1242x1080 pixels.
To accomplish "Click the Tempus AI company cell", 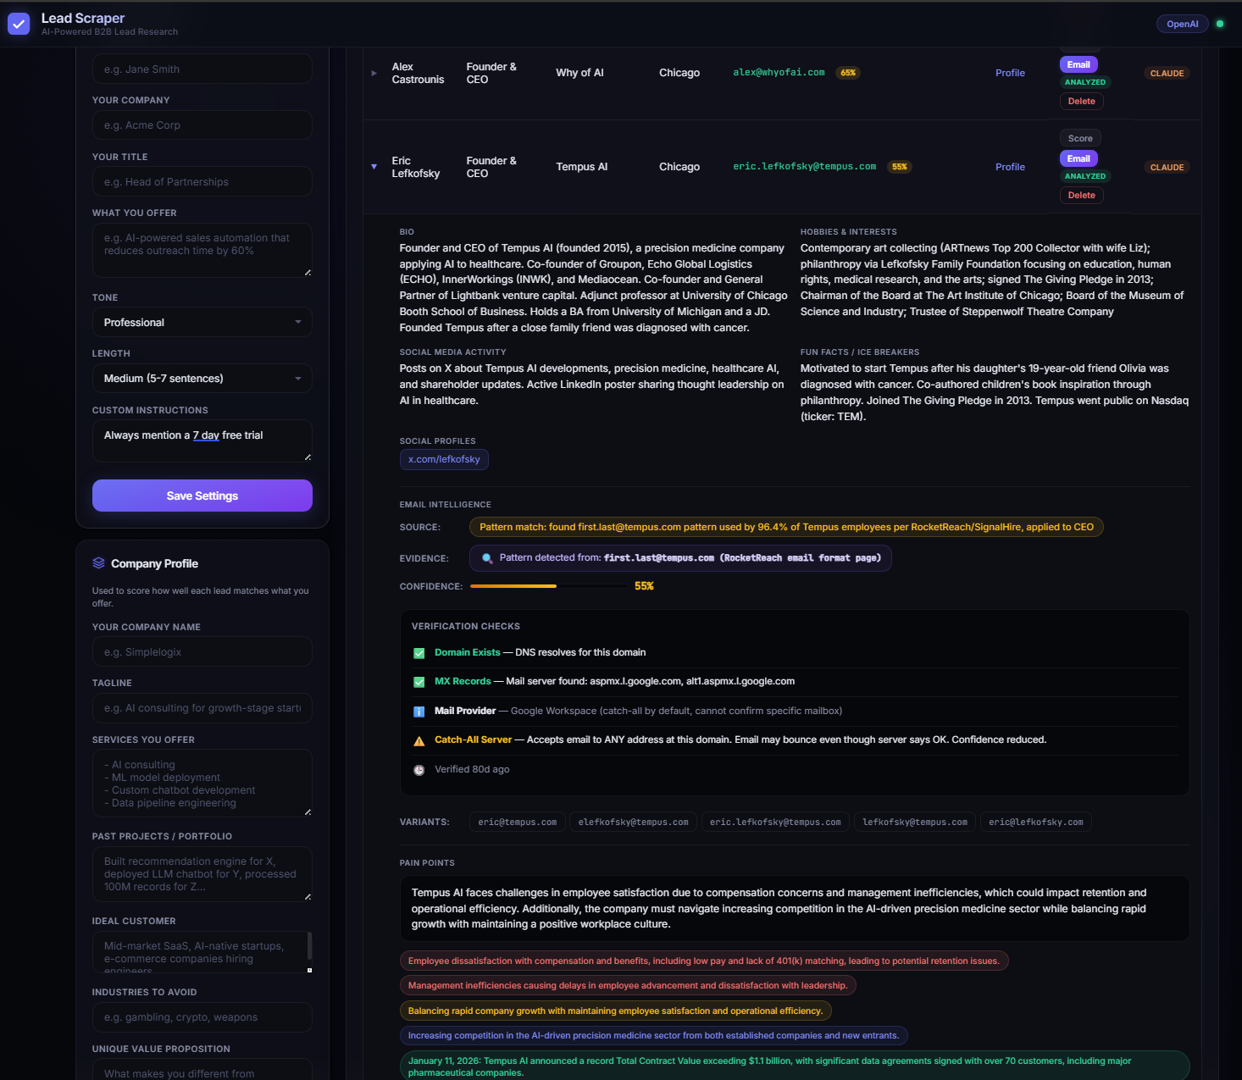I will [581, 167].
